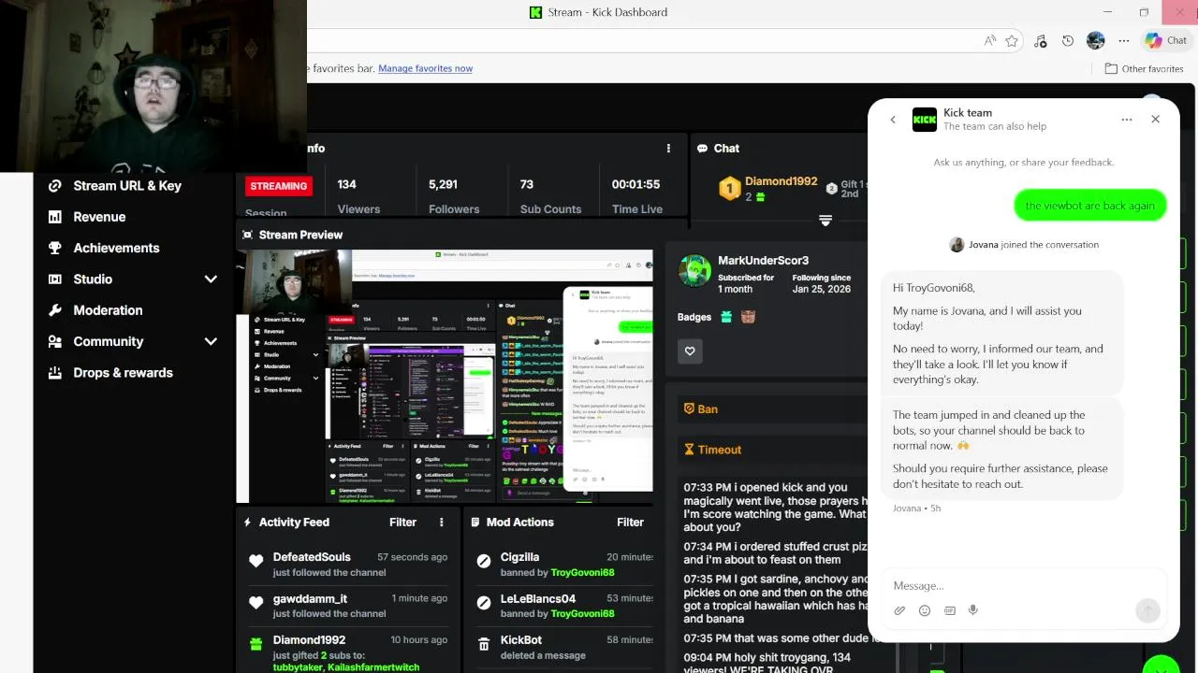Click the microphone voice message icon
This screenshot has width=1198, height=673.
tap(973, 610)
